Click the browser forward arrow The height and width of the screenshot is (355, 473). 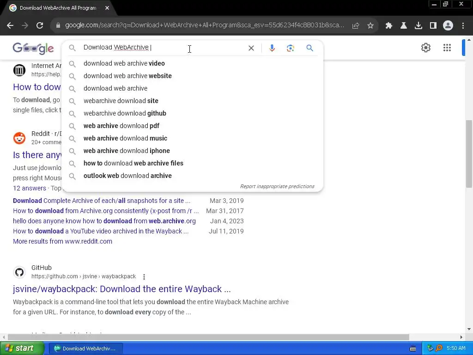(x=25, y=25)
